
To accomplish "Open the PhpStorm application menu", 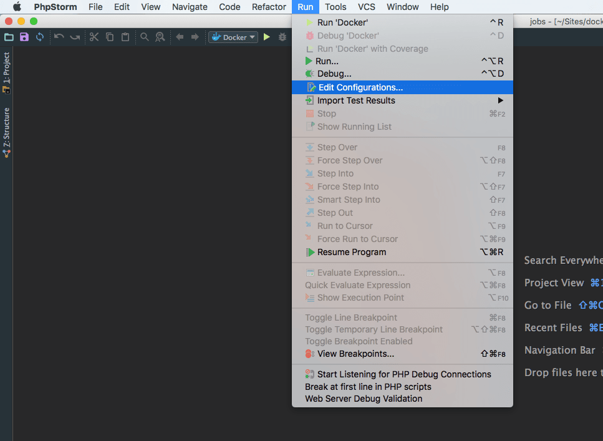I will 55,7.
